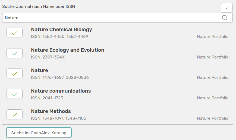Viewport: 236px width, 140px height.
Task: Toggle checkmark for Nature Chemical Biology
Action: pos(14,33)
